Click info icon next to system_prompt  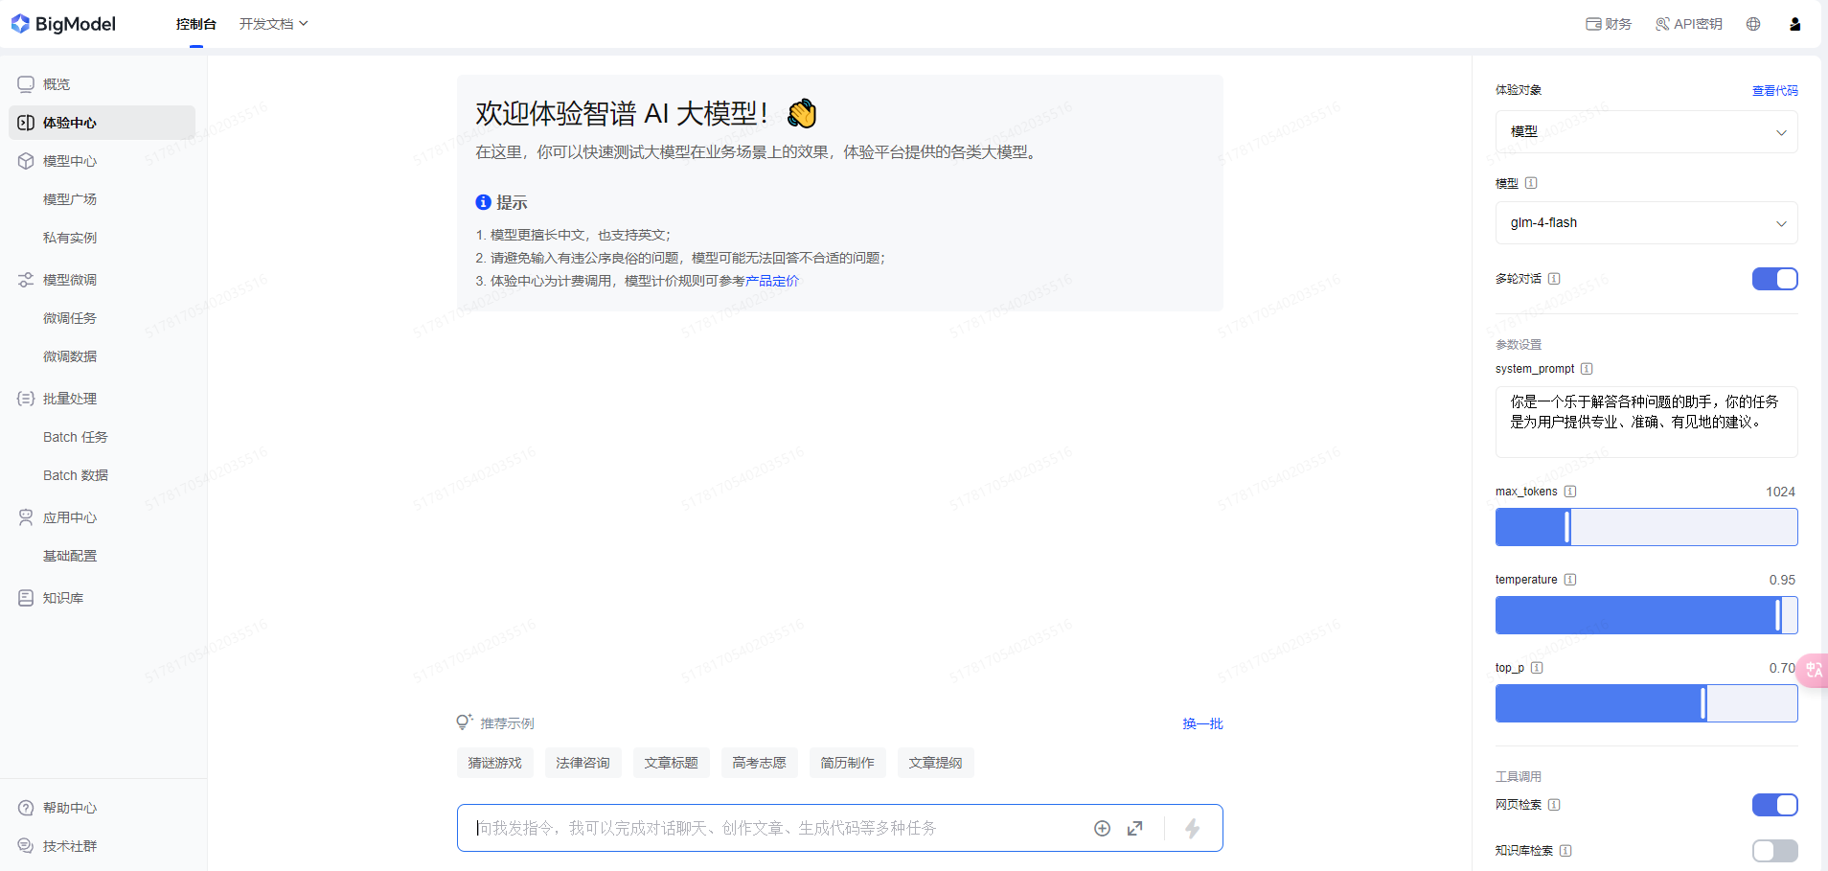(x=1587, y=369)
